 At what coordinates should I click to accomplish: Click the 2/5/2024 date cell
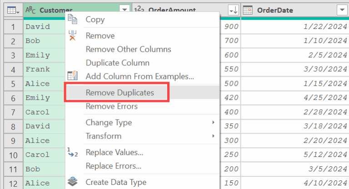coord(295,55)
